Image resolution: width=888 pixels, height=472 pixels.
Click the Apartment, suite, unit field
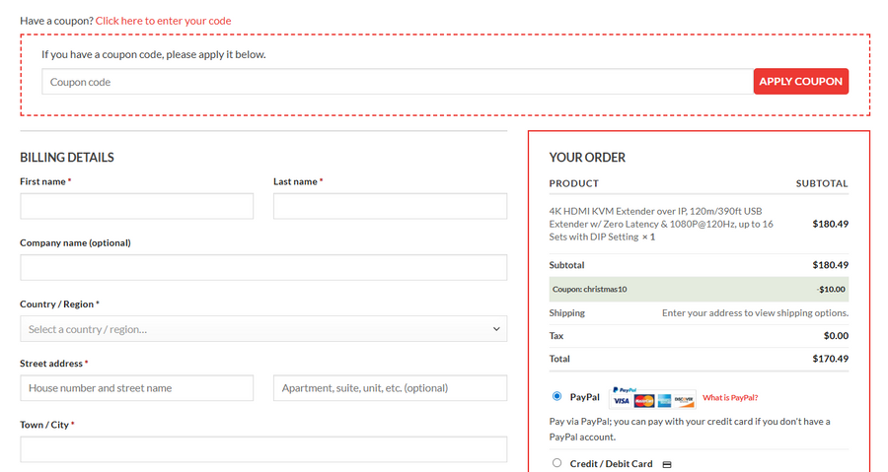click(390, 388)
